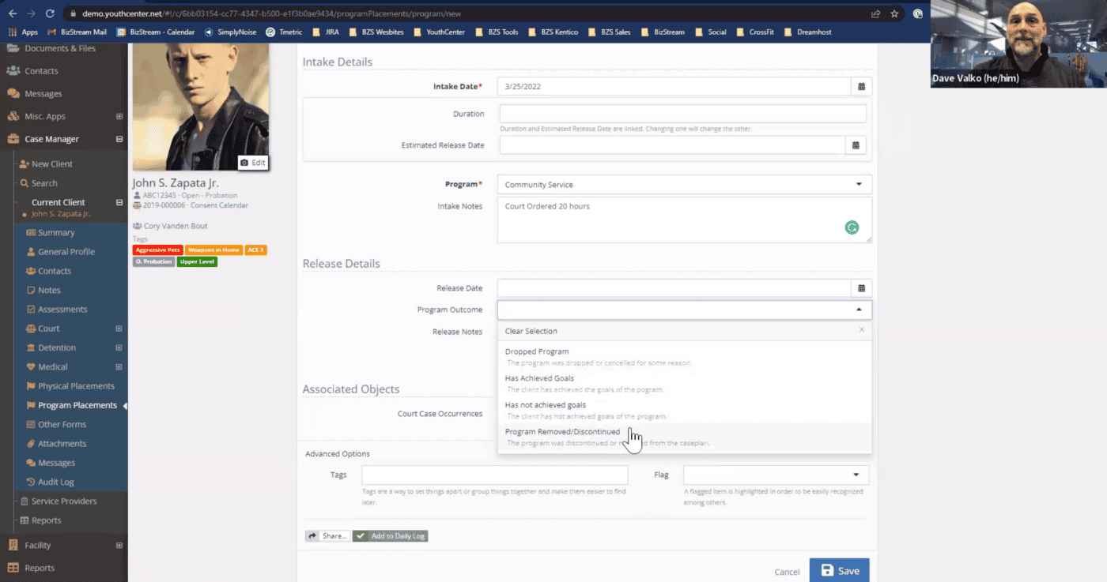Screen dimensions: 1107x582
Task: Open General Profile page
Action: click(x=66, y=252)
